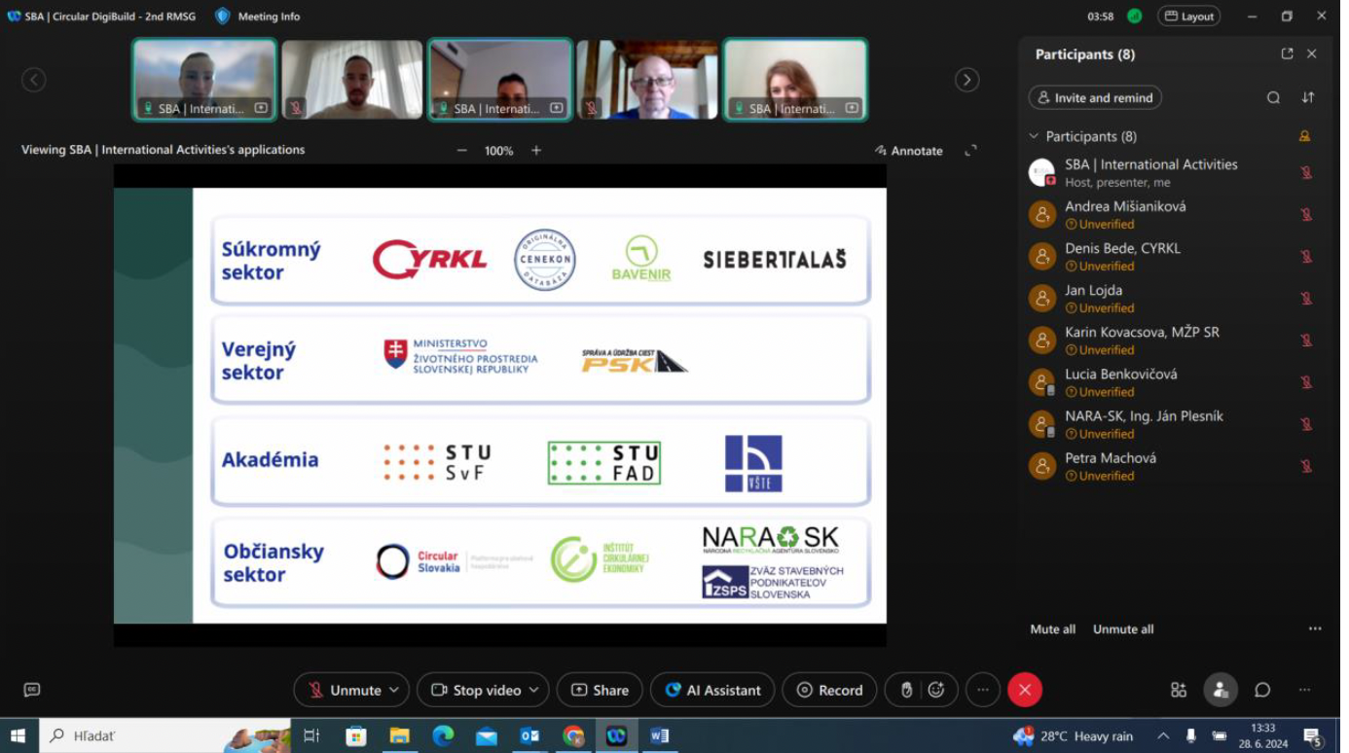Show previous video thumbnails with left arrow

point(34,80)
